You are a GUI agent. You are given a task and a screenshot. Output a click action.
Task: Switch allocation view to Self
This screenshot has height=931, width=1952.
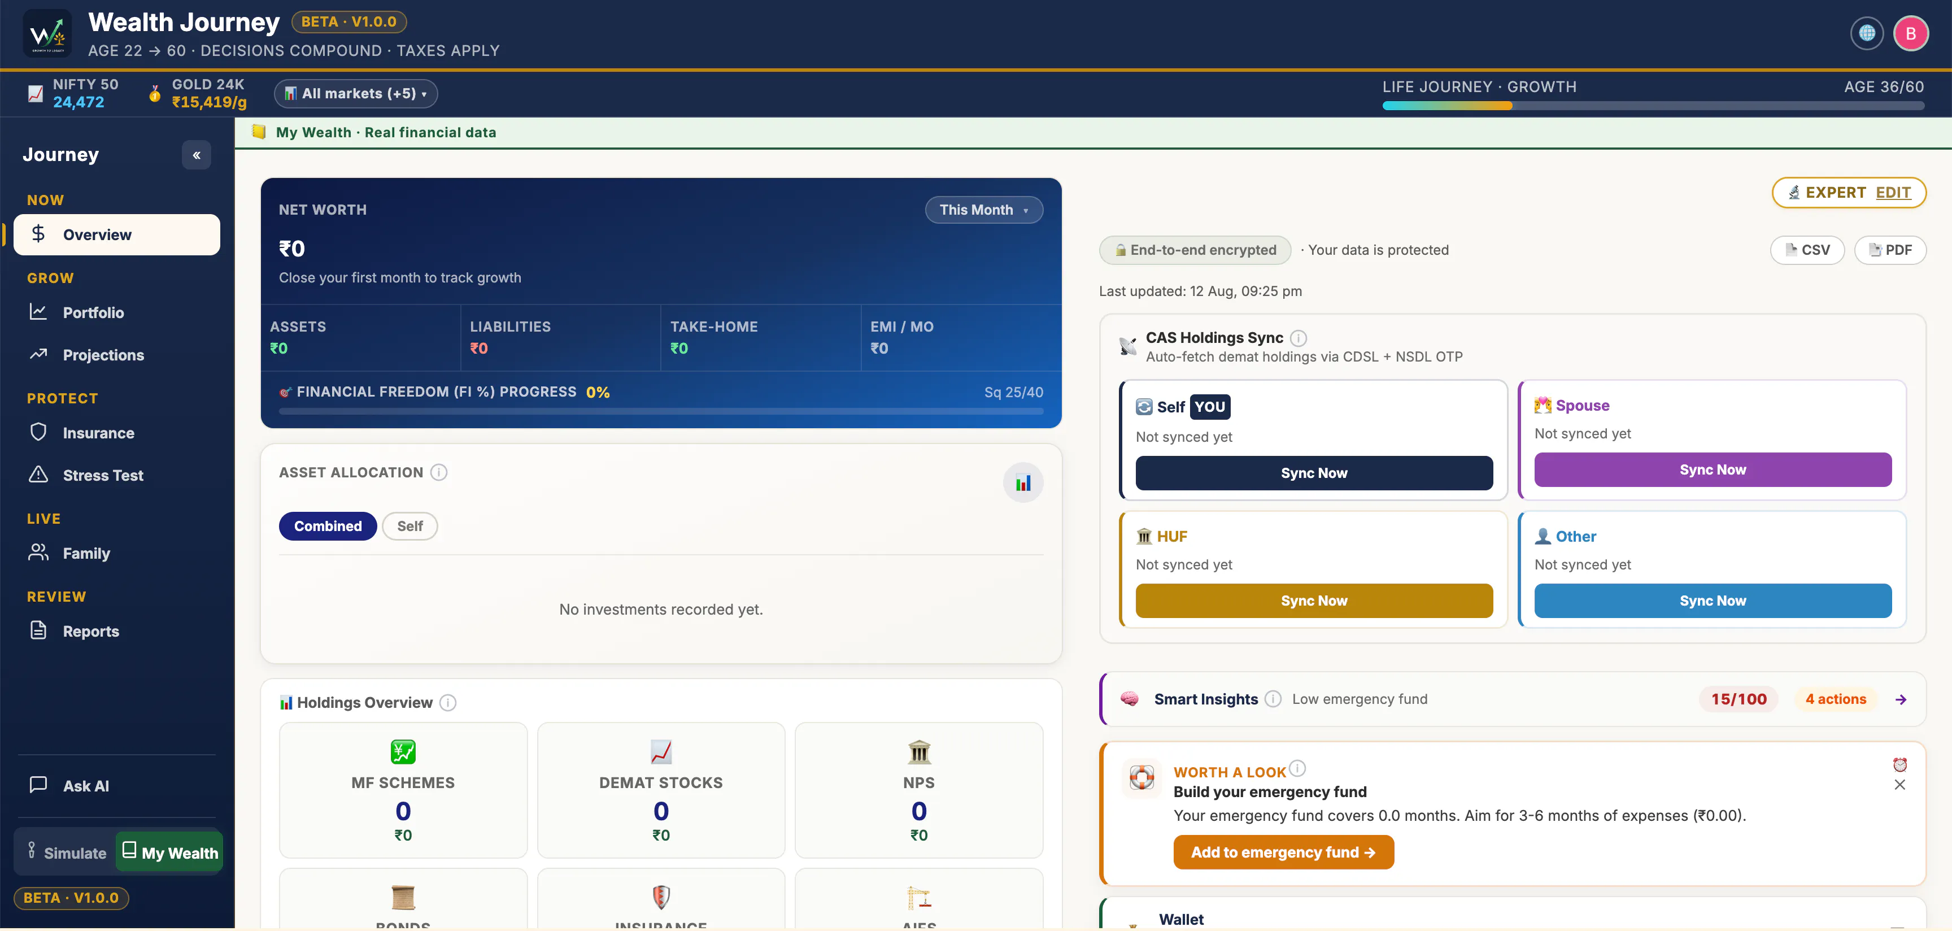tap(410, 526)
